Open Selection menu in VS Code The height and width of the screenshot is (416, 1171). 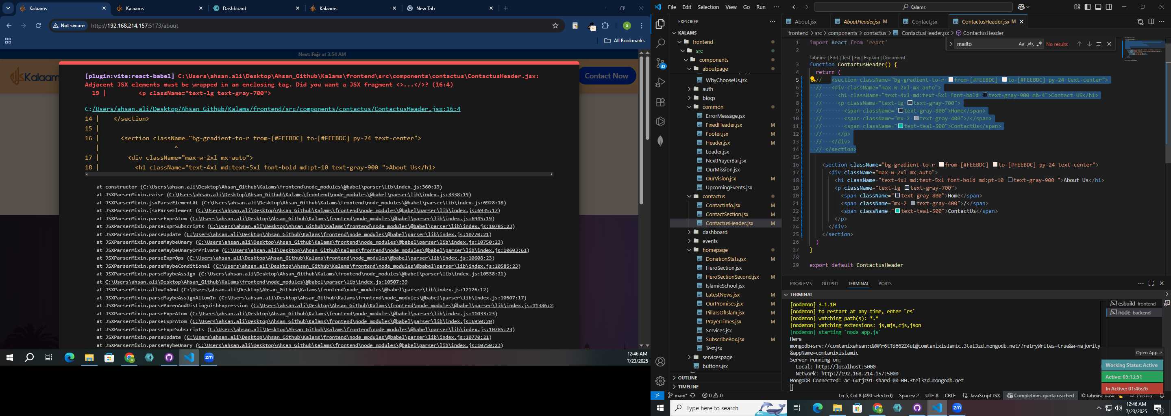pyautogui.click(x=708, y=7)
